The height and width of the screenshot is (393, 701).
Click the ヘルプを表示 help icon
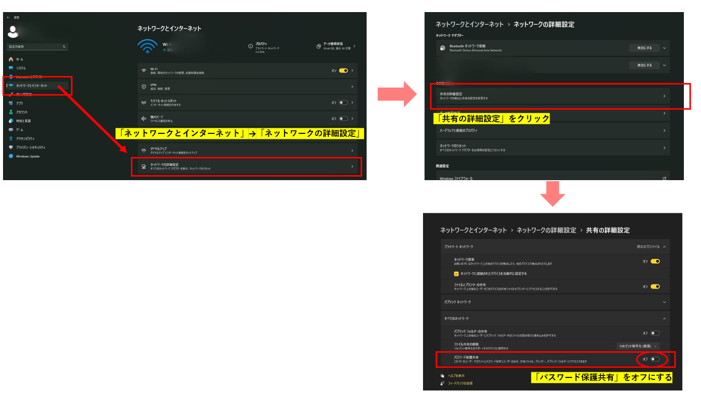tap(442, 376)
